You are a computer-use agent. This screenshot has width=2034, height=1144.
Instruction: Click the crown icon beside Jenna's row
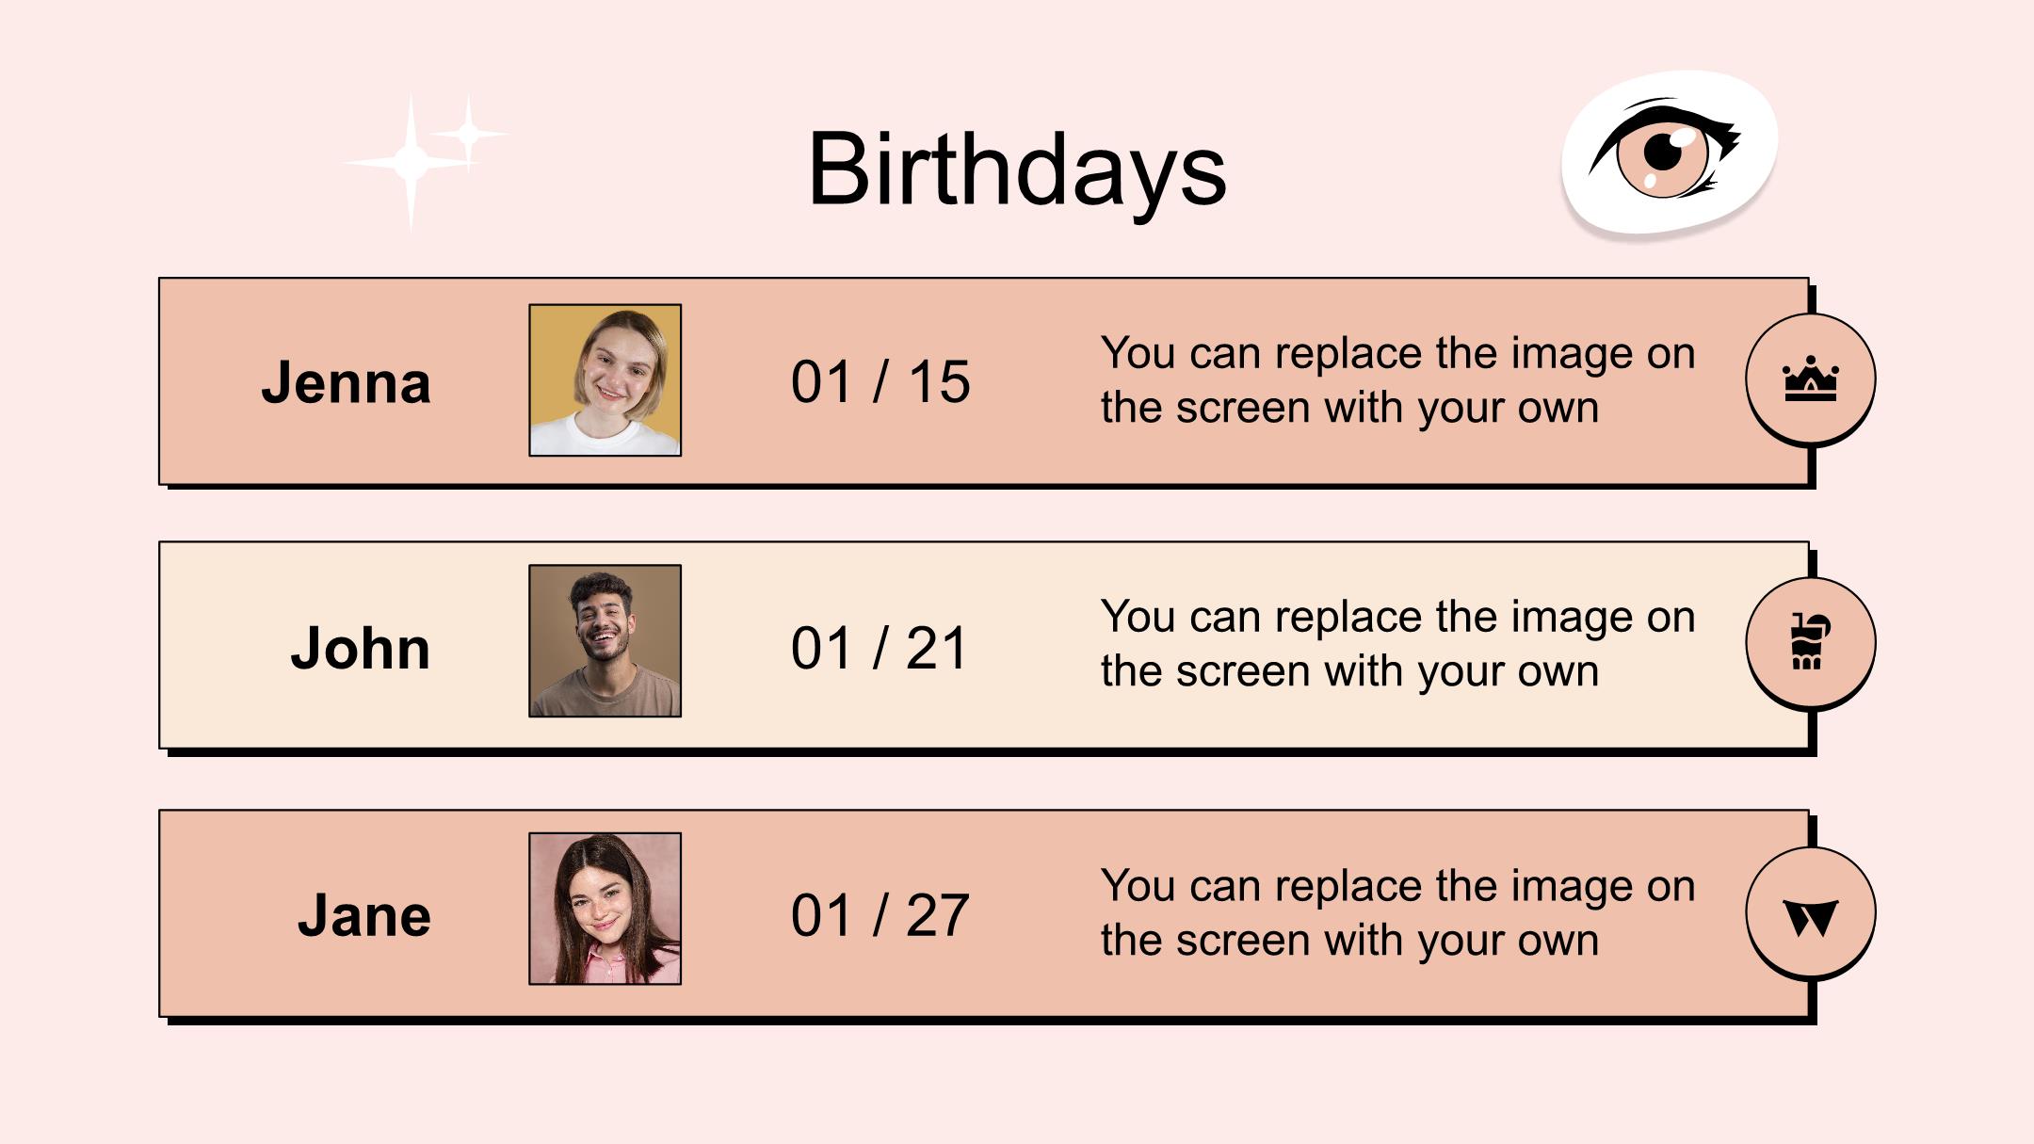[1810, 379]
